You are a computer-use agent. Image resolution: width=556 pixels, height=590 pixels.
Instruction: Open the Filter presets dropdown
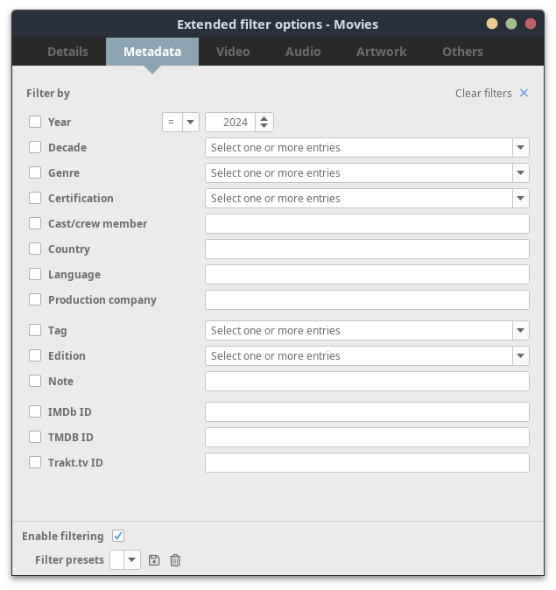131,560
